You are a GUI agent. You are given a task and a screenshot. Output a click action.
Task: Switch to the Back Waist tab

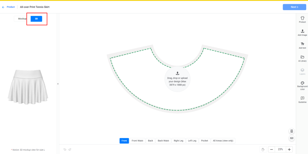pyautogui.click(x=163, y=140)
